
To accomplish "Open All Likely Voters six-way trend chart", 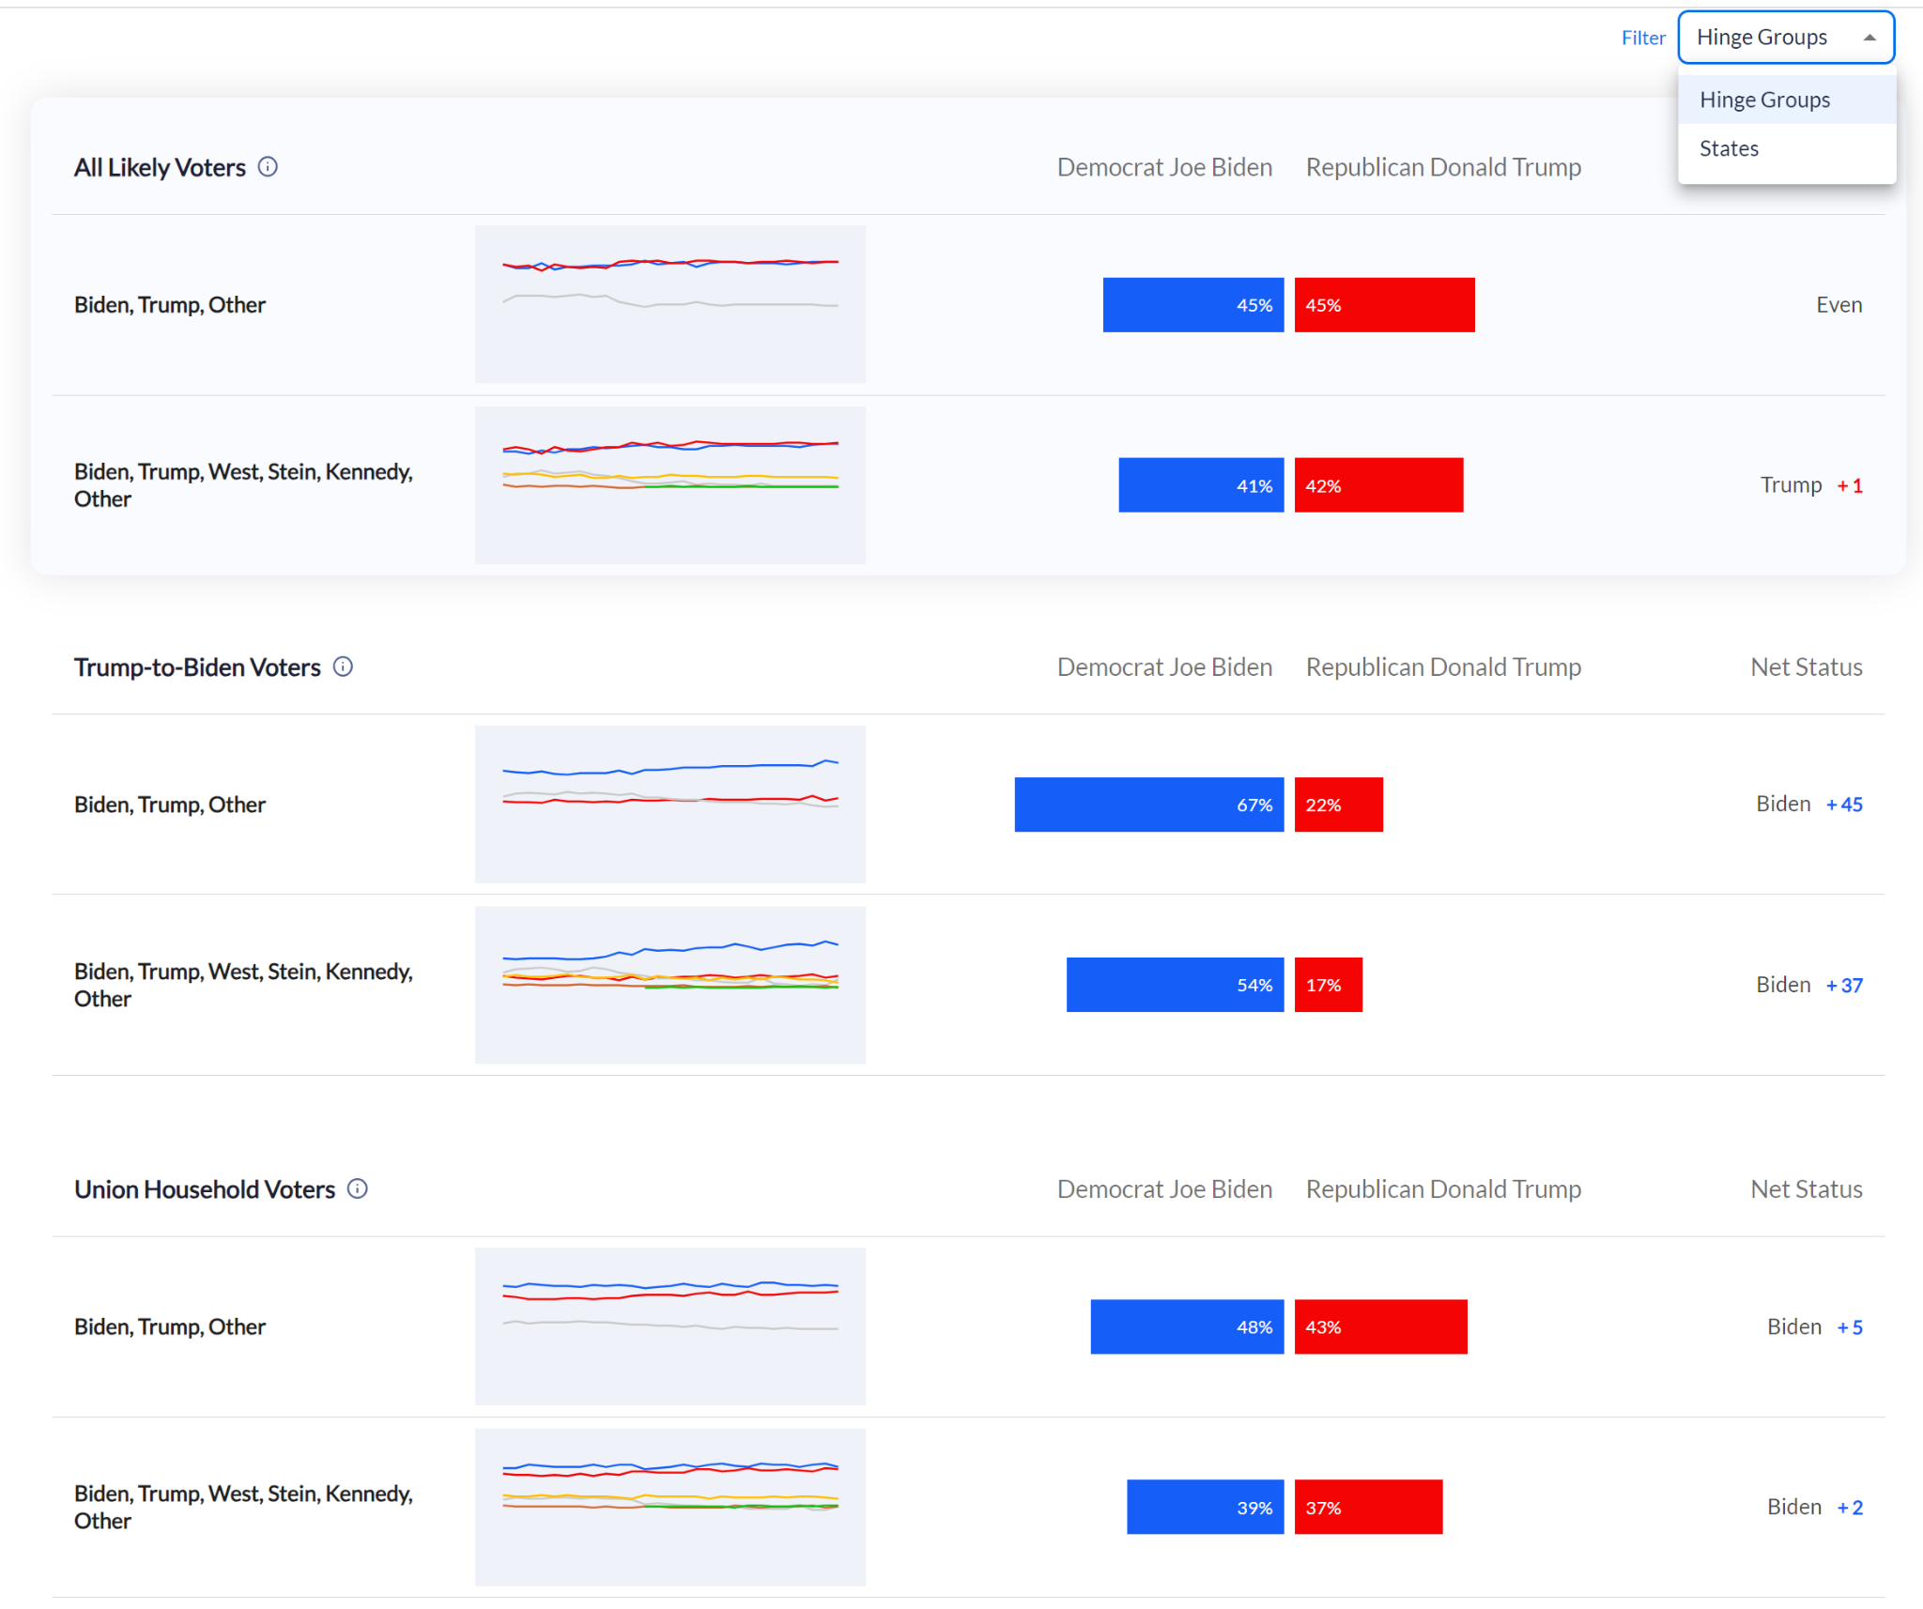I will click(669, 484).
